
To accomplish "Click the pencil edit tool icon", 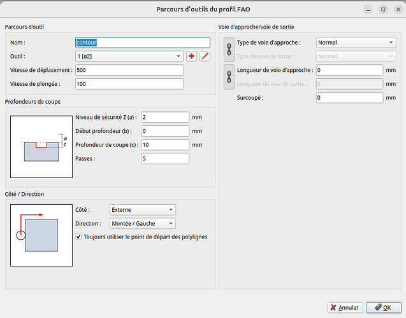I will pyautogui.click(x=205, y=57).
